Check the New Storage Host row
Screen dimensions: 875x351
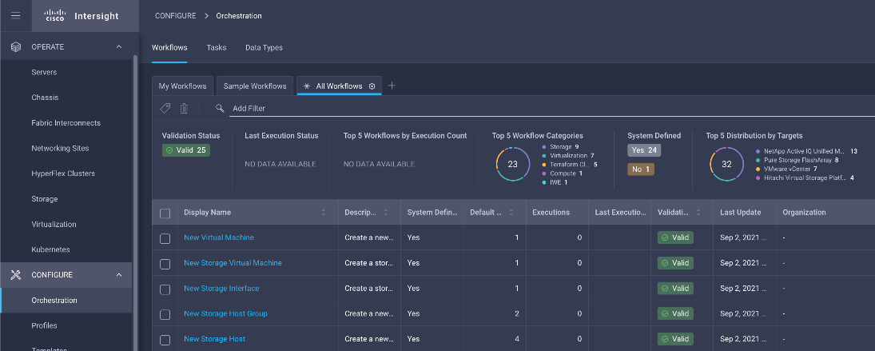(x=165, y=340)
